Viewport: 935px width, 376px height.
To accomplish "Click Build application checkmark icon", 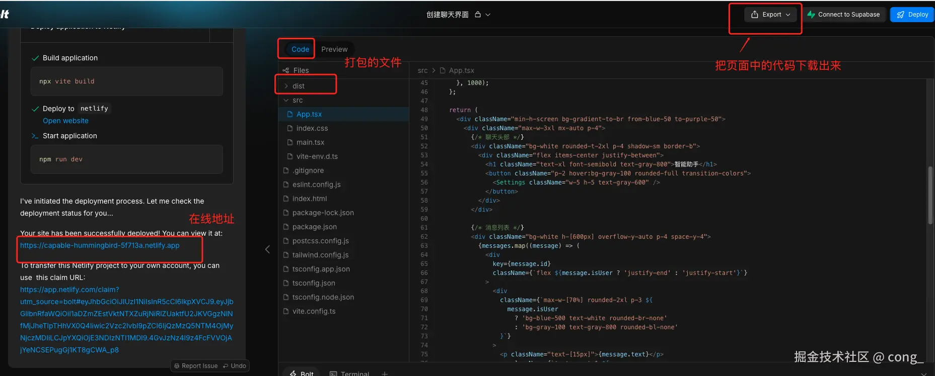I will click(35, 58).
